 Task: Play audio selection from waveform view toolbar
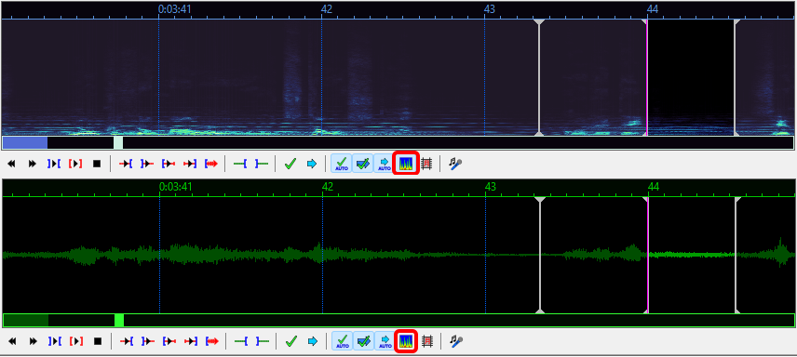[x=54, y=341]
